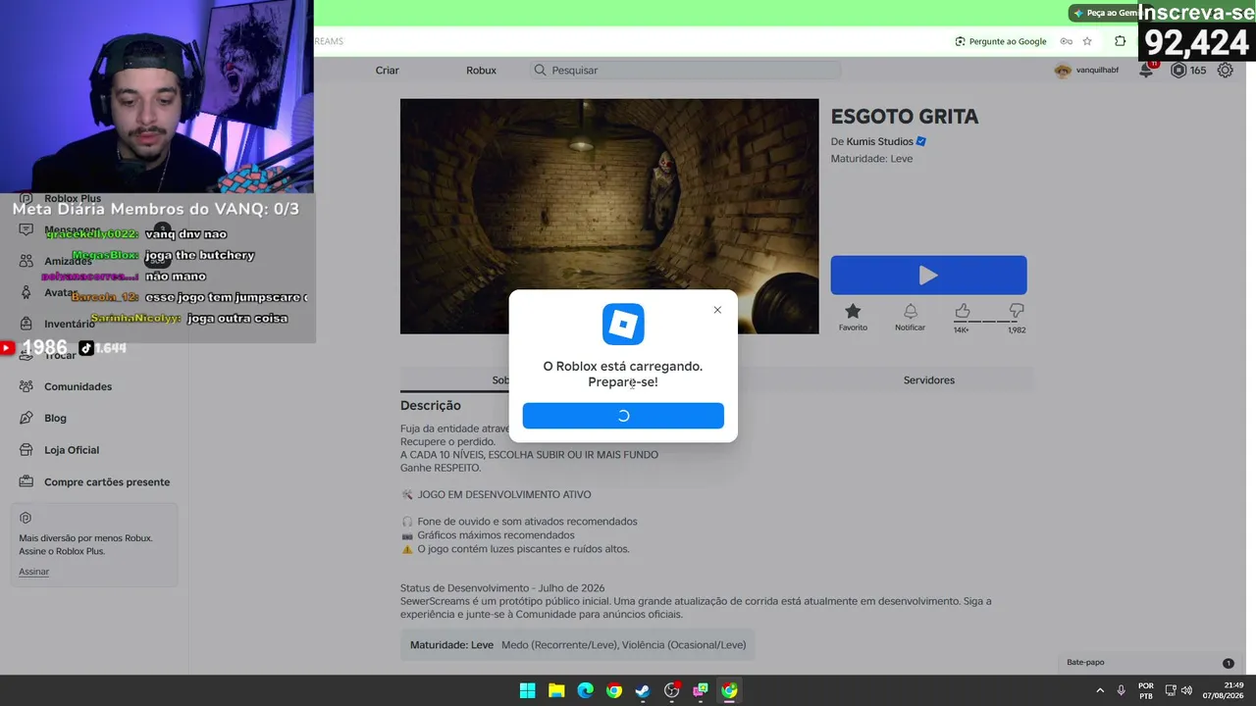Image resolution: width=1256 pixels, height=706 pixels.
Task: Close the Roblox loading dialog
Action: coord(717,310)
